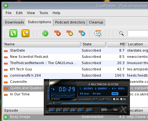Click the play button in XMMS

[59, 110]
